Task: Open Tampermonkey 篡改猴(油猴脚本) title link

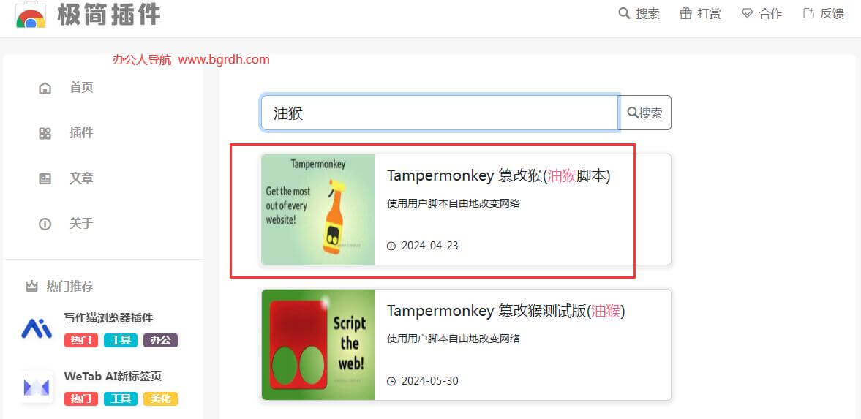Action: click(x=499, y=175)
